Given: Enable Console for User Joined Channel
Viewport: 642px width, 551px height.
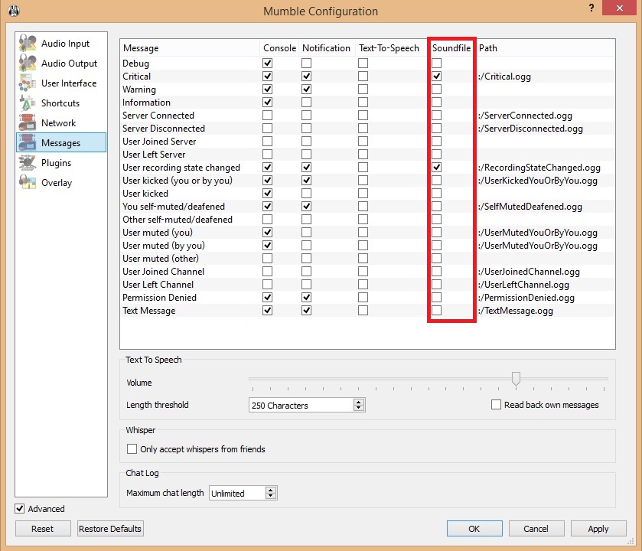Looking at the screenshot, I should point(267,272).
